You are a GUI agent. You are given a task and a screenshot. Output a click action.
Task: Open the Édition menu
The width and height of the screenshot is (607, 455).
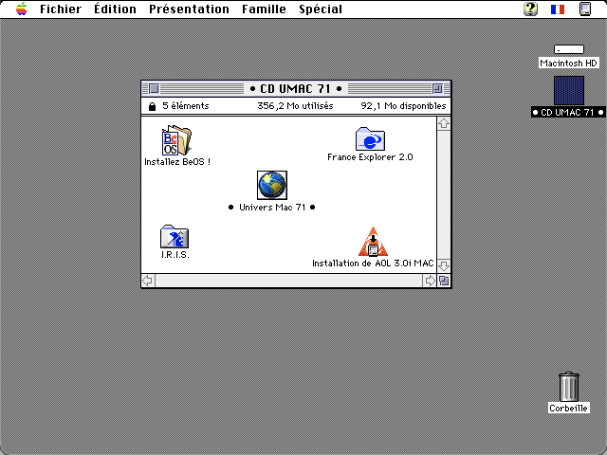tap(115, 9)
